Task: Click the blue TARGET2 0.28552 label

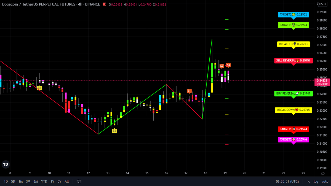Action: tap(293, 15)
